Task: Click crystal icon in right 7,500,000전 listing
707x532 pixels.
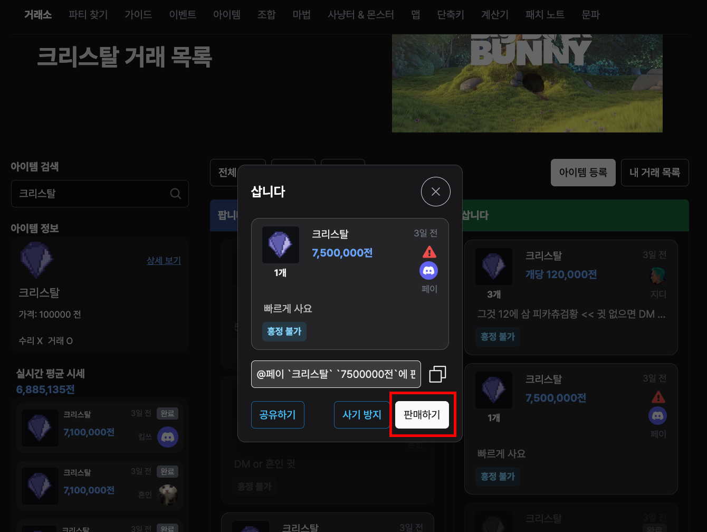Action: coord(494,390)
